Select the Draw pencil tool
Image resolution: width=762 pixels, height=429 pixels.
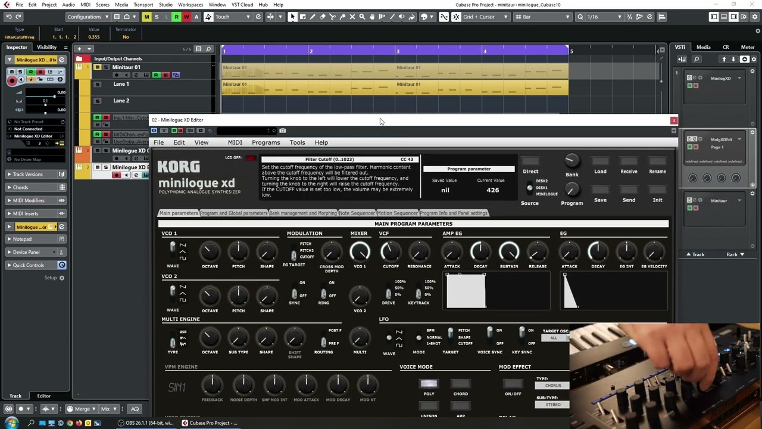coord(313,17)
